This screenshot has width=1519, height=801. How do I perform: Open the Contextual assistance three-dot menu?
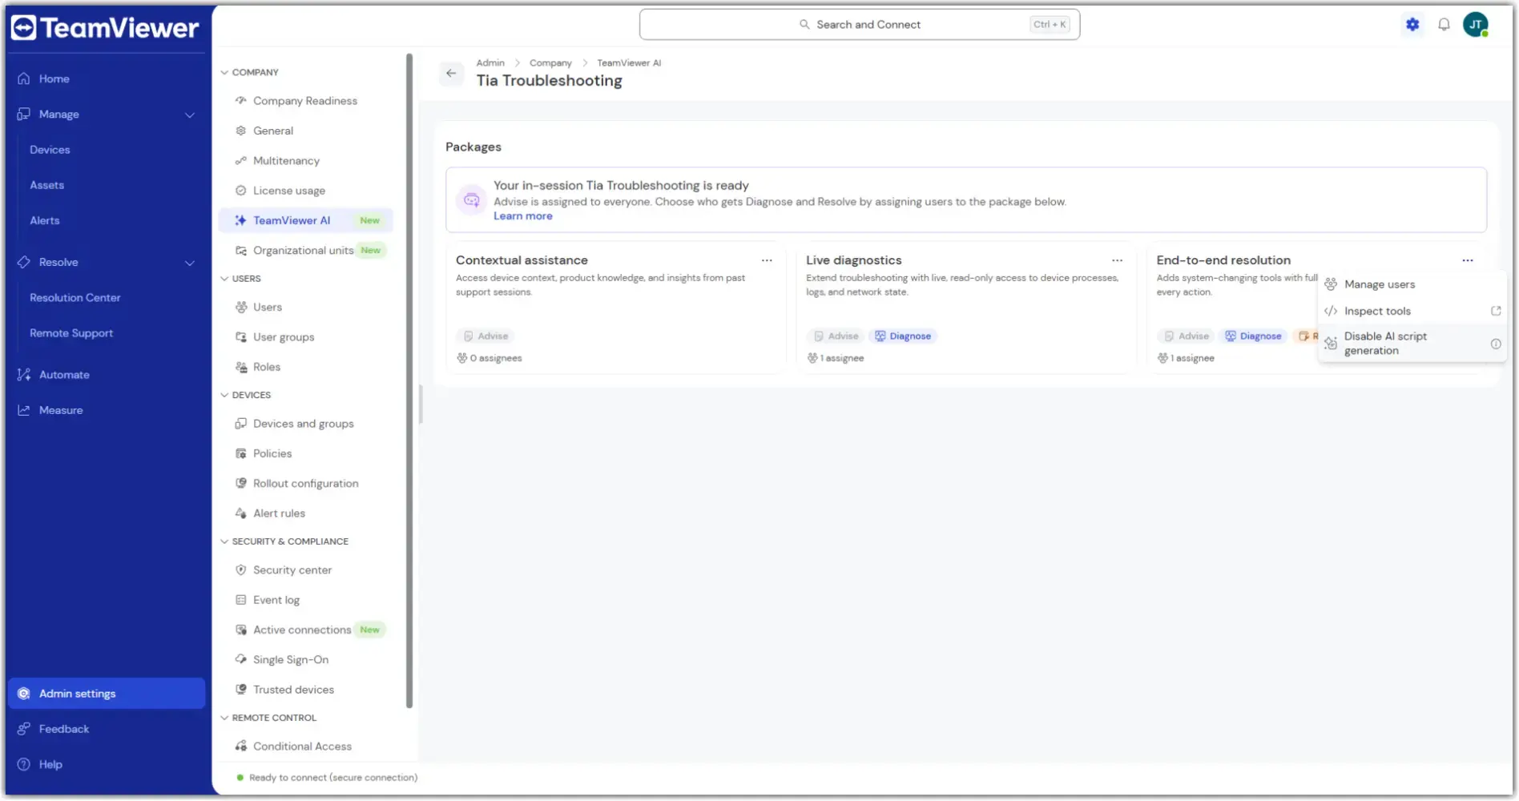[x=767, y=260]
